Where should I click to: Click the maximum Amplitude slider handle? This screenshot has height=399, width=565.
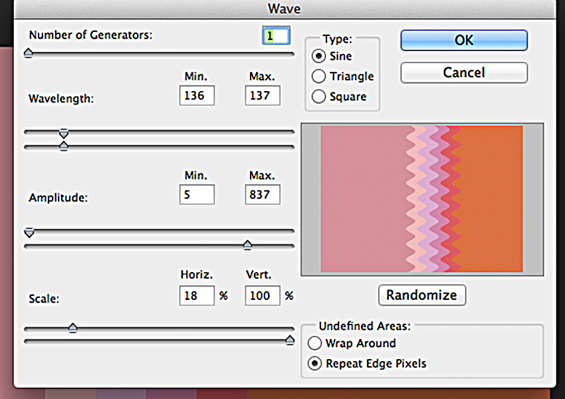coord(247,245)
